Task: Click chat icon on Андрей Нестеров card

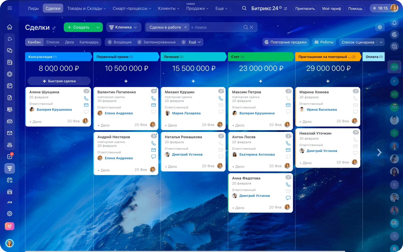Action: click(x=153, y=157)
